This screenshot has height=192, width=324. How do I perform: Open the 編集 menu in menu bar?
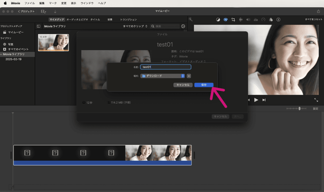pyautogui.click(x=42, y=3)
